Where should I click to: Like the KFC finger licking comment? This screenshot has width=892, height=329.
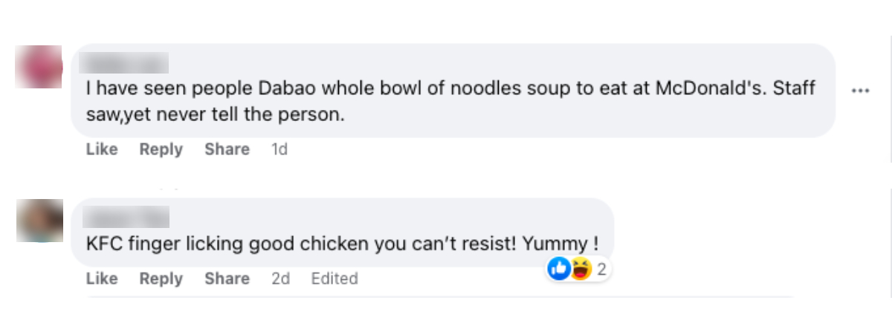click(x=102, y=278)
